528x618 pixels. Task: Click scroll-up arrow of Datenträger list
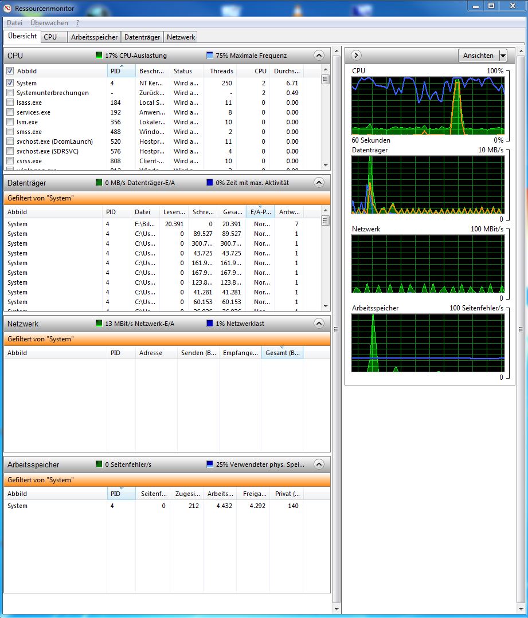coord(326,210)
